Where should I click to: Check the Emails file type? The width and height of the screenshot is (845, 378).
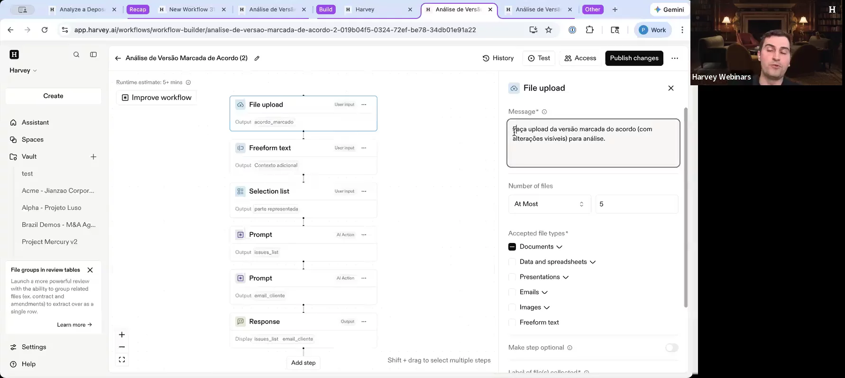512,292
